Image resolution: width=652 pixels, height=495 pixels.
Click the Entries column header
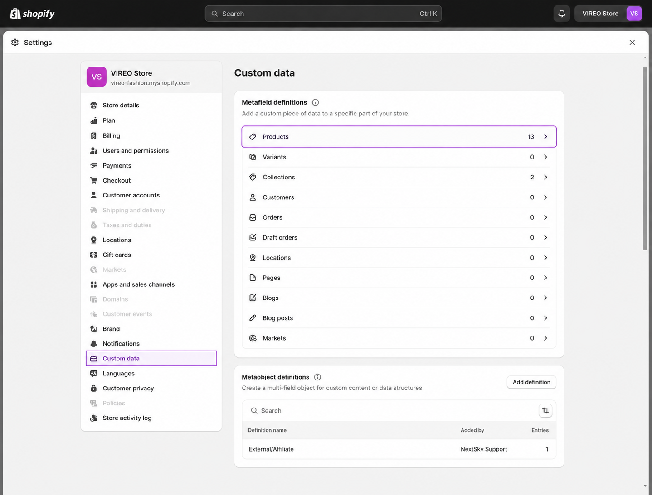pyautogui.click(x=540, y=430)
